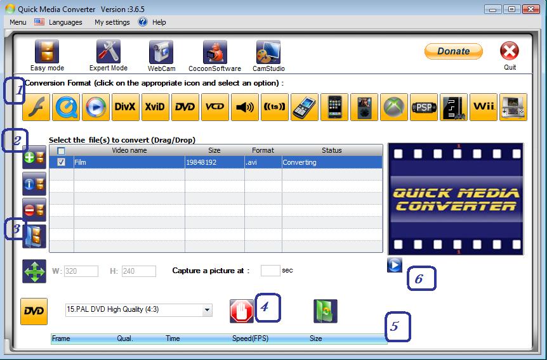
Task: Select iPod conversion format
Action: (x=364, y=107)
